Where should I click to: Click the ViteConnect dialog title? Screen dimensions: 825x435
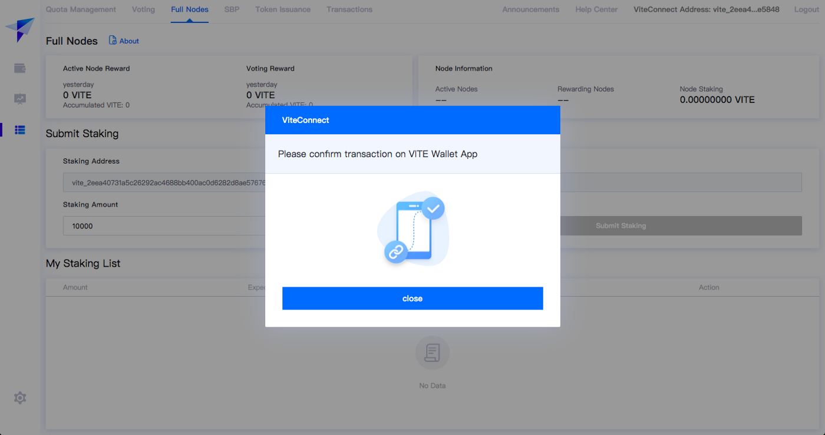pos(306,120)
